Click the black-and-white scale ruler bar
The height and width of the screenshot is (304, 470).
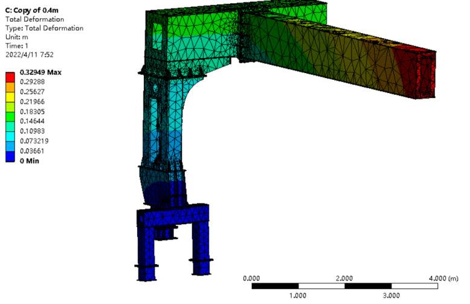(344, 285)
